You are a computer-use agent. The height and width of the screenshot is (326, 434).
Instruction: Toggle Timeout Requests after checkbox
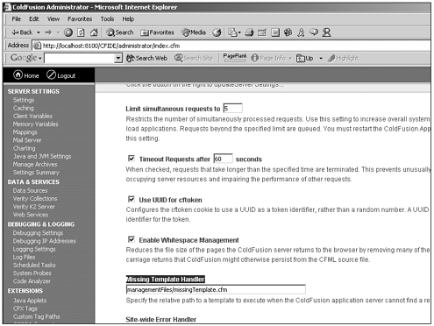click(x=132, y=159)
